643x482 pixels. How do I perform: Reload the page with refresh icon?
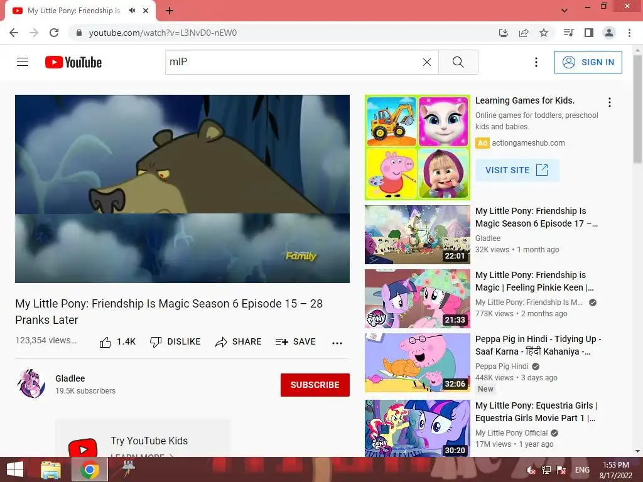point(54,33)
